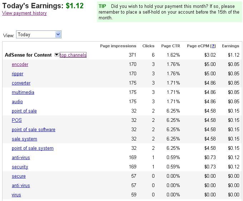Open the Page eCPM help question mark

point(213,46)
